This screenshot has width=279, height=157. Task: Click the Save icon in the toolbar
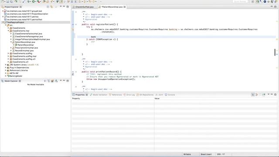click(x=8, y=1)
